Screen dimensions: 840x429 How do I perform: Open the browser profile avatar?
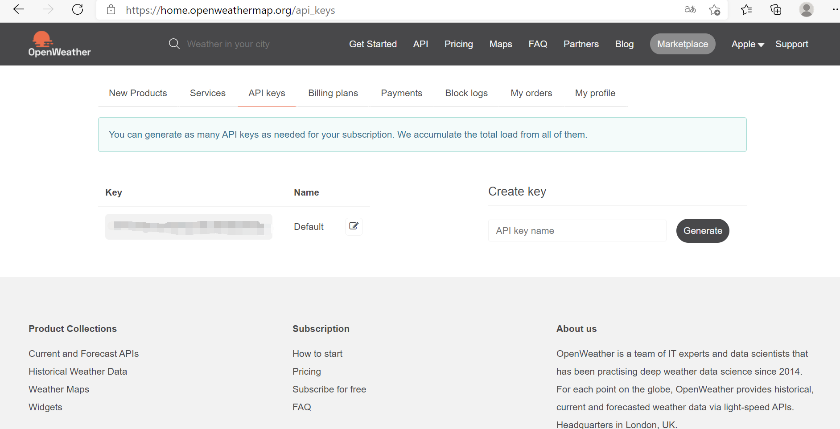806,9
